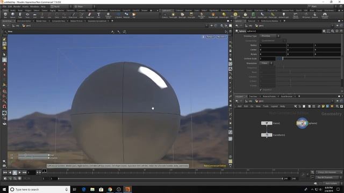
Task: Select the Torus shelf tool
Action: [x=27, y=15]
